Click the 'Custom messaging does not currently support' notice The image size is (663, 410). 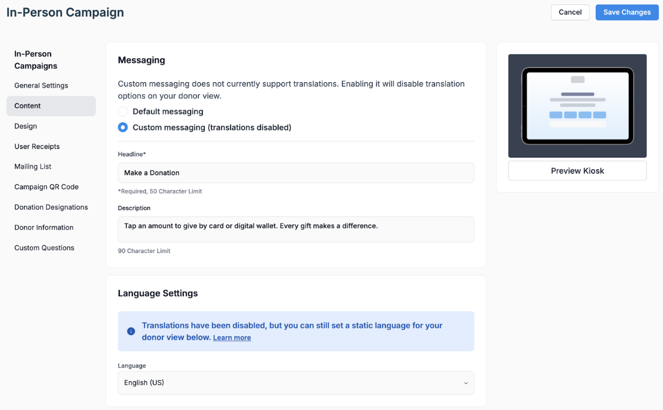291,90
